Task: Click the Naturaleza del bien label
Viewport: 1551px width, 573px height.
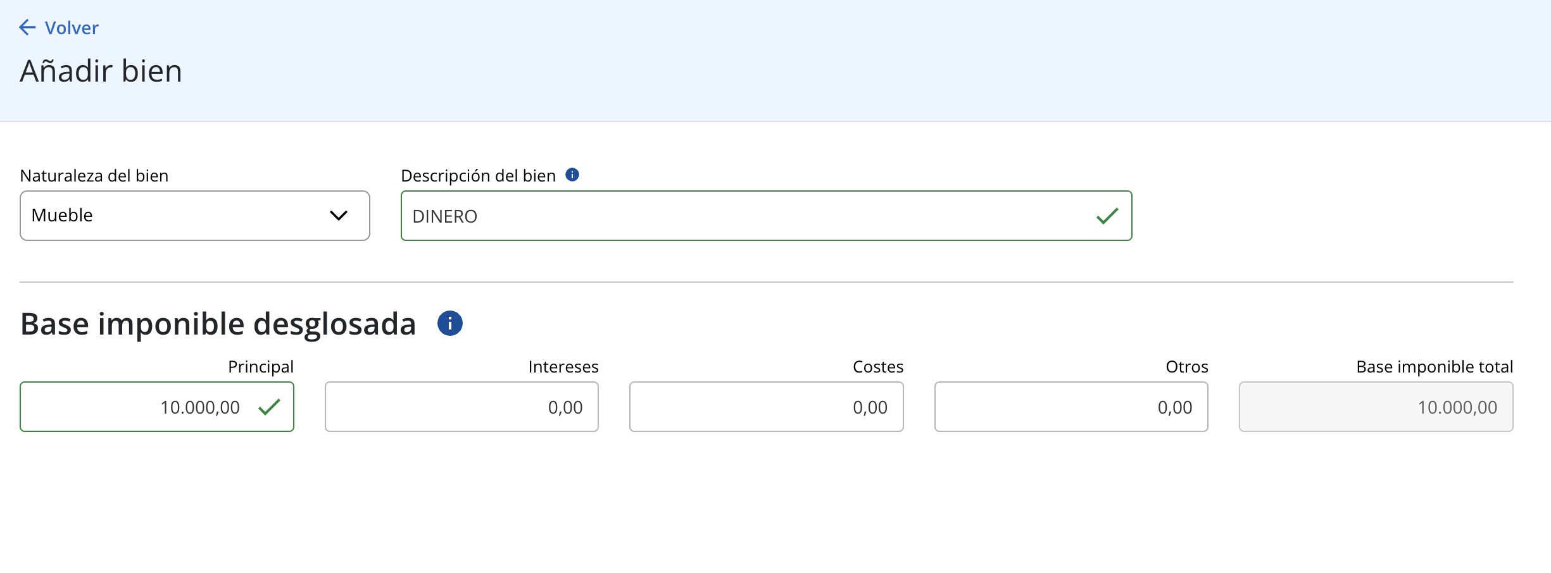Action: pos(94,176)
